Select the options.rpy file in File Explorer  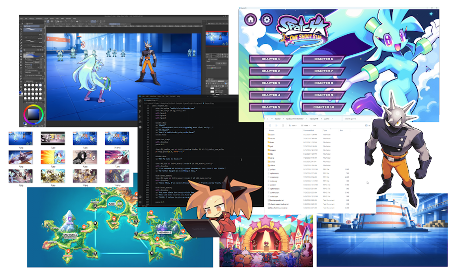(x=273, y=173)
